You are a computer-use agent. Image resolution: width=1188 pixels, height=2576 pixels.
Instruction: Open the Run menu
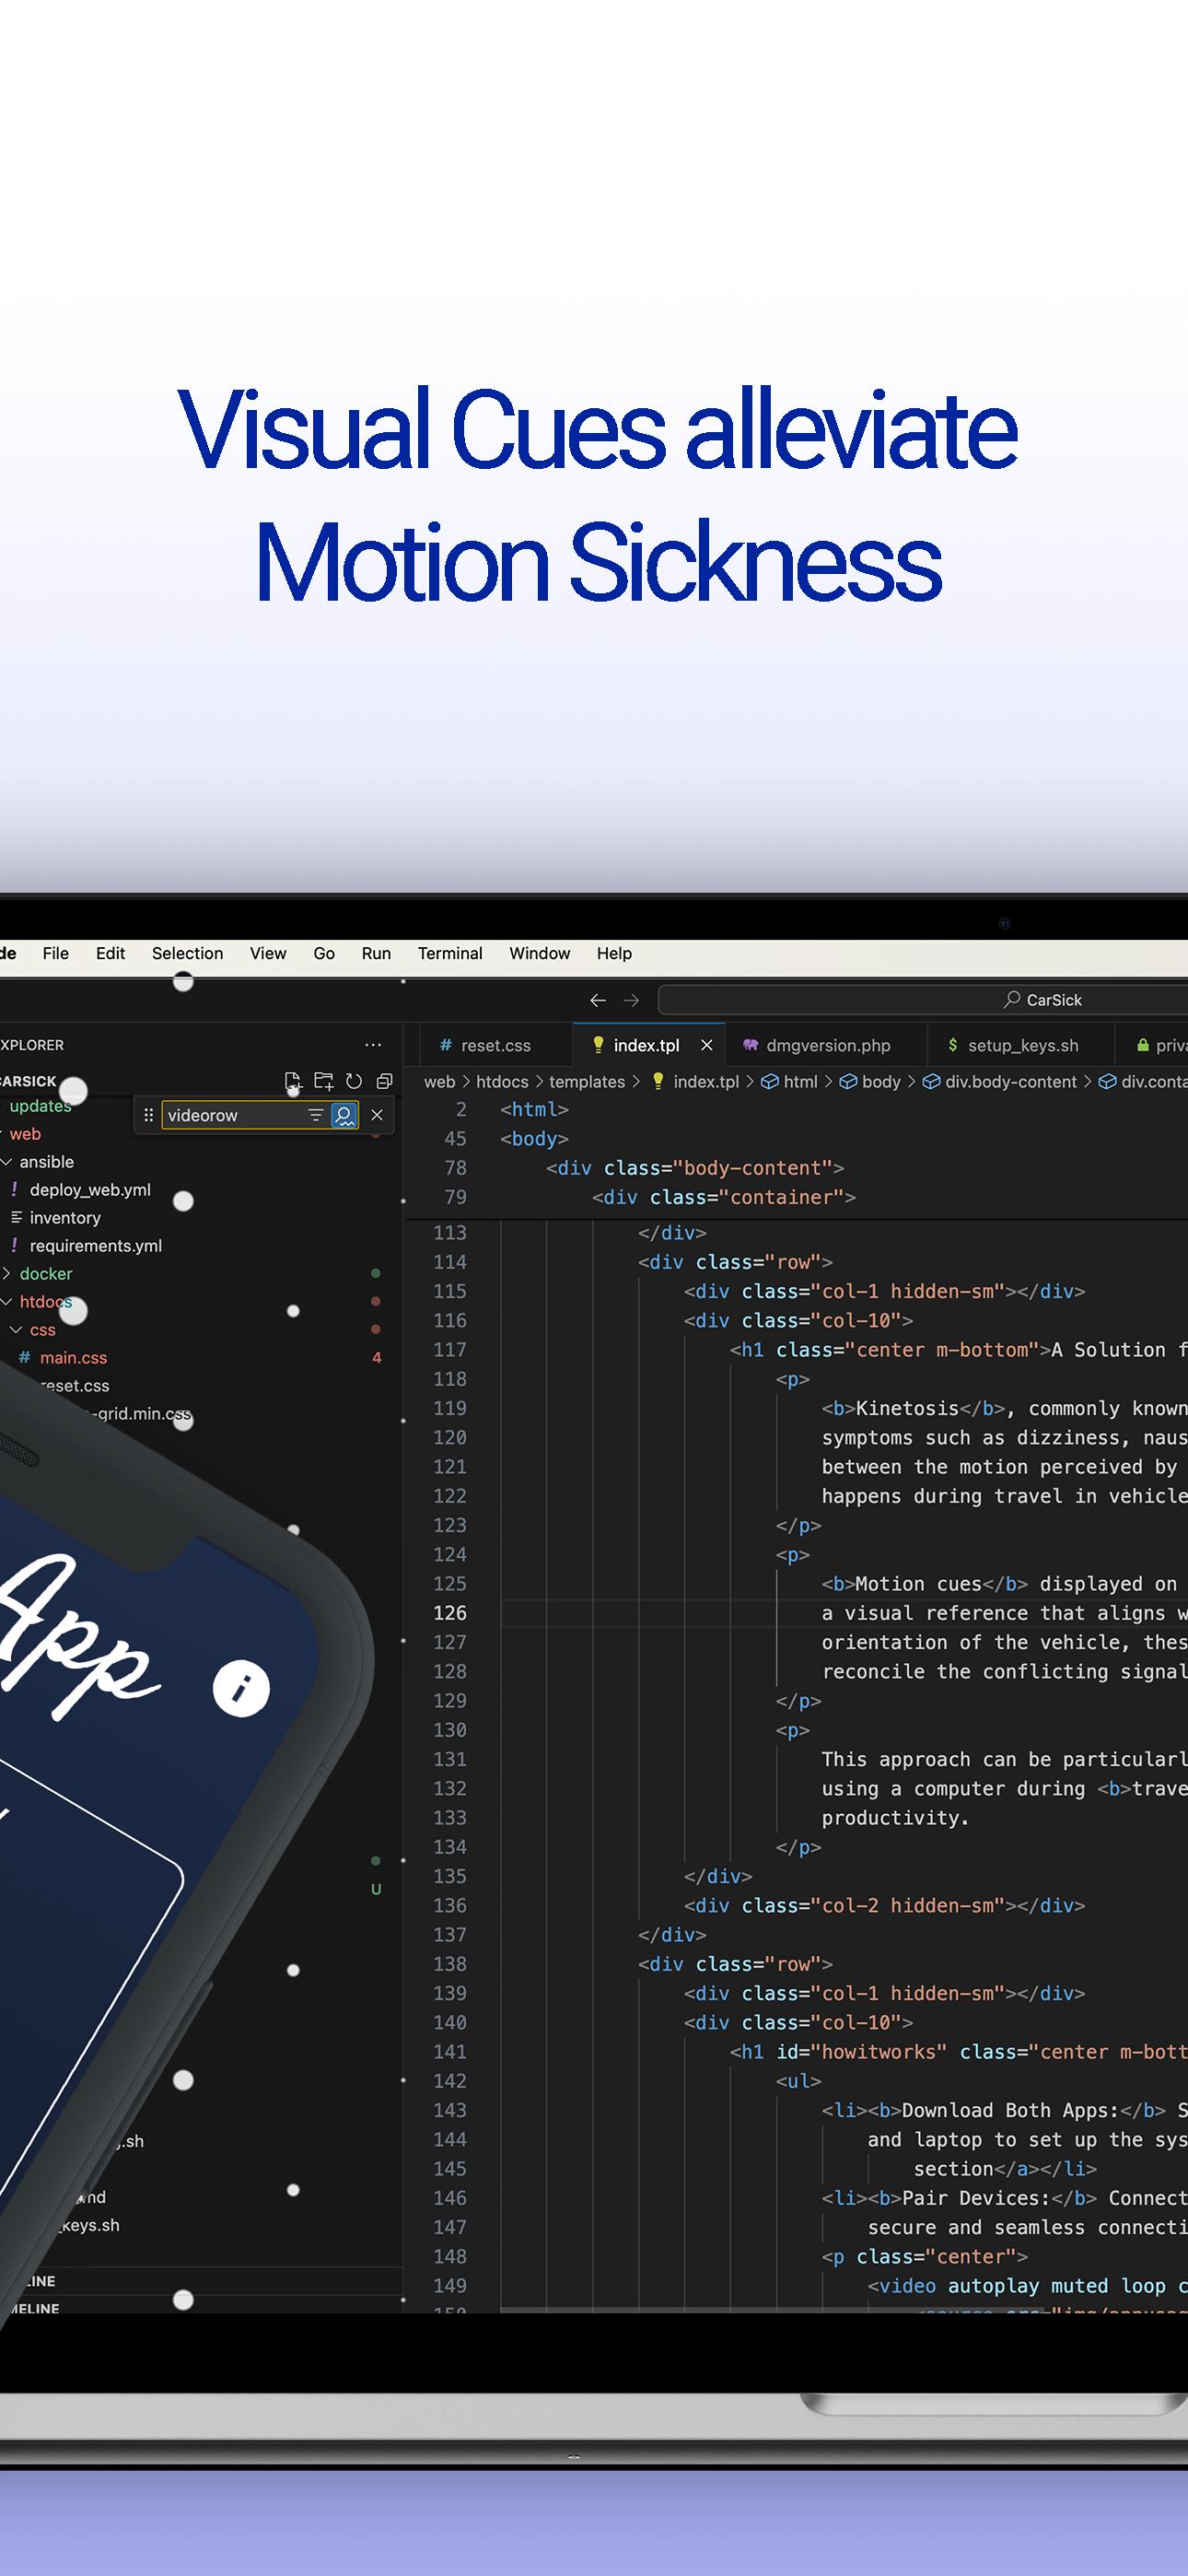click(376, 953)
